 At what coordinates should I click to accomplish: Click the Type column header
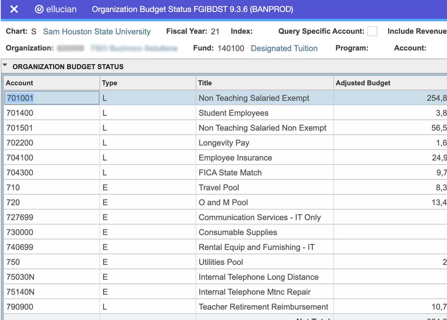coord(108,83)
